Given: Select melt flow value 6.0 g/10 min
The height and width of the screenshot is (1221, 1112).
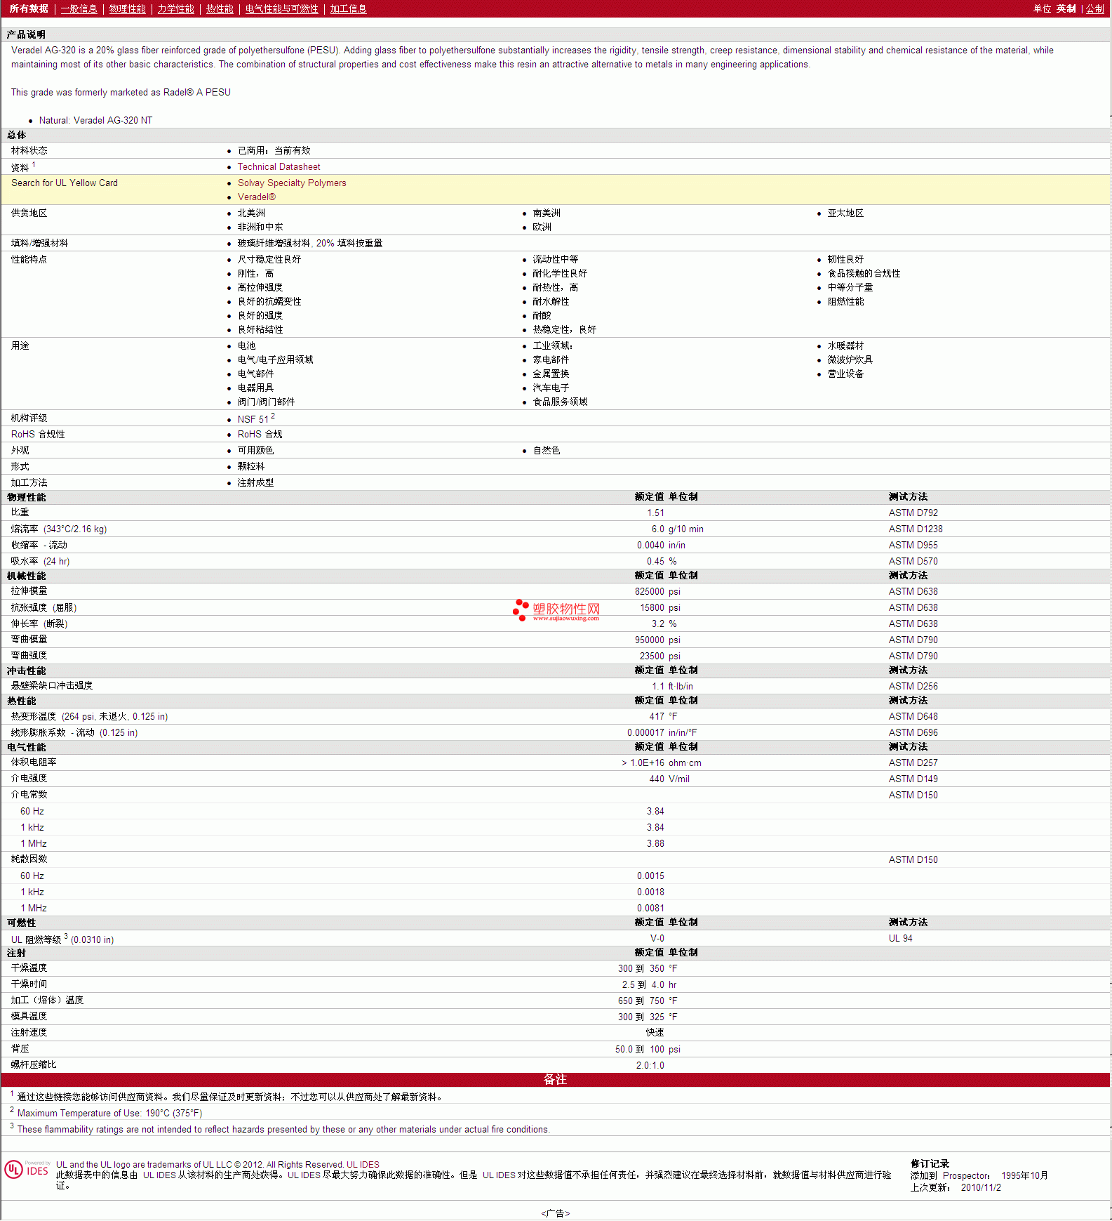Looking at the screenshot, I should click(677, 529).
